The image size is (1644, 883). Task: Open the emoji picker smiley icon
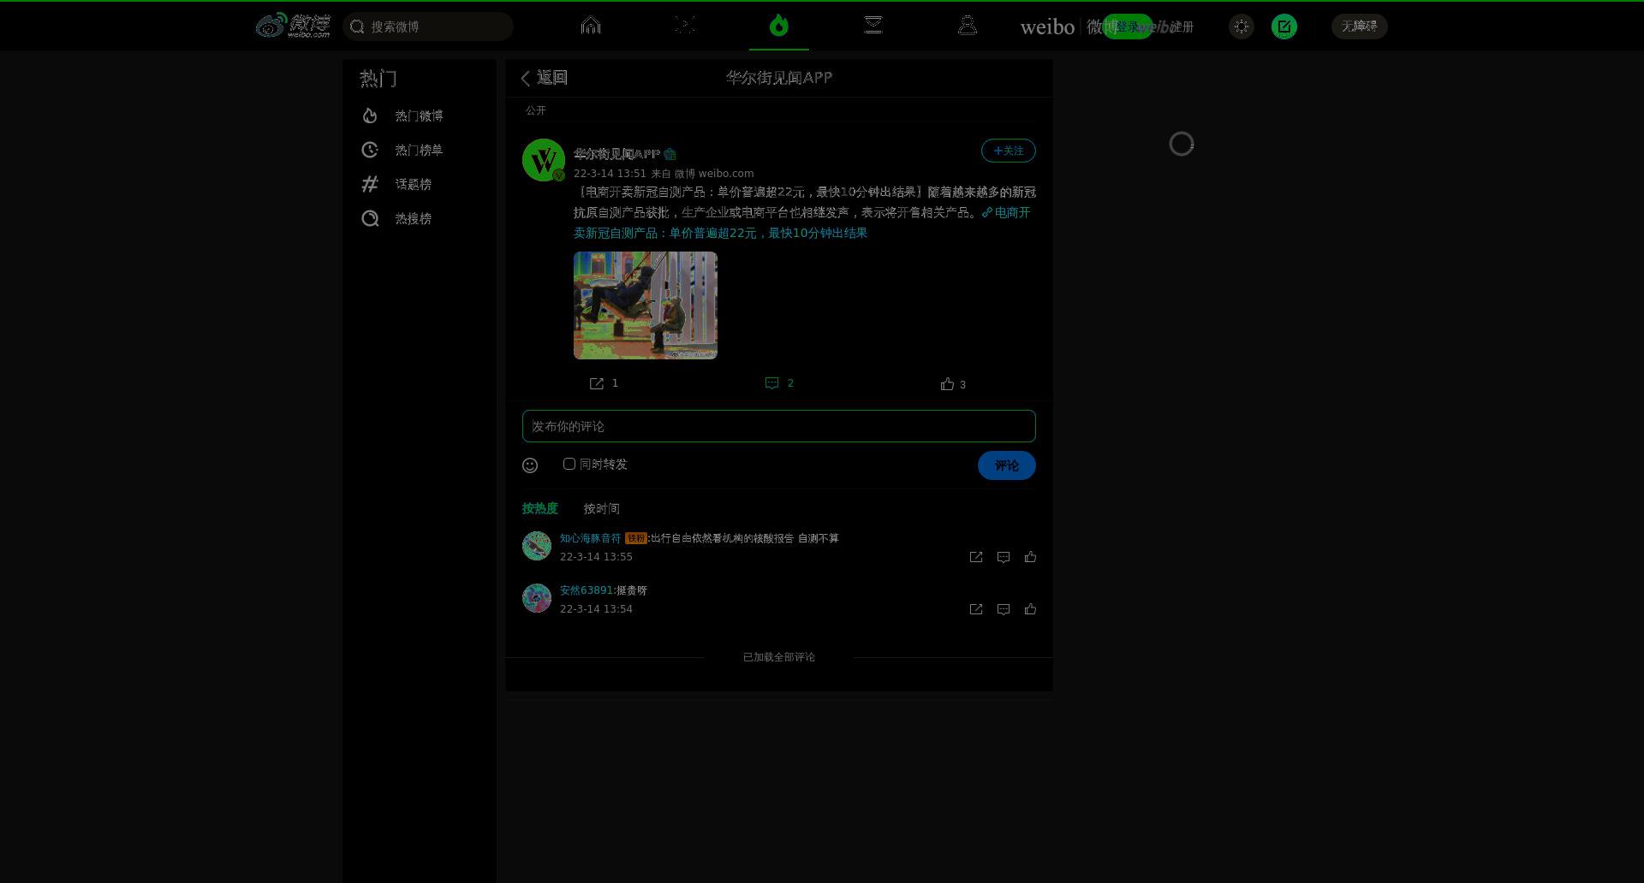(530, 465)
